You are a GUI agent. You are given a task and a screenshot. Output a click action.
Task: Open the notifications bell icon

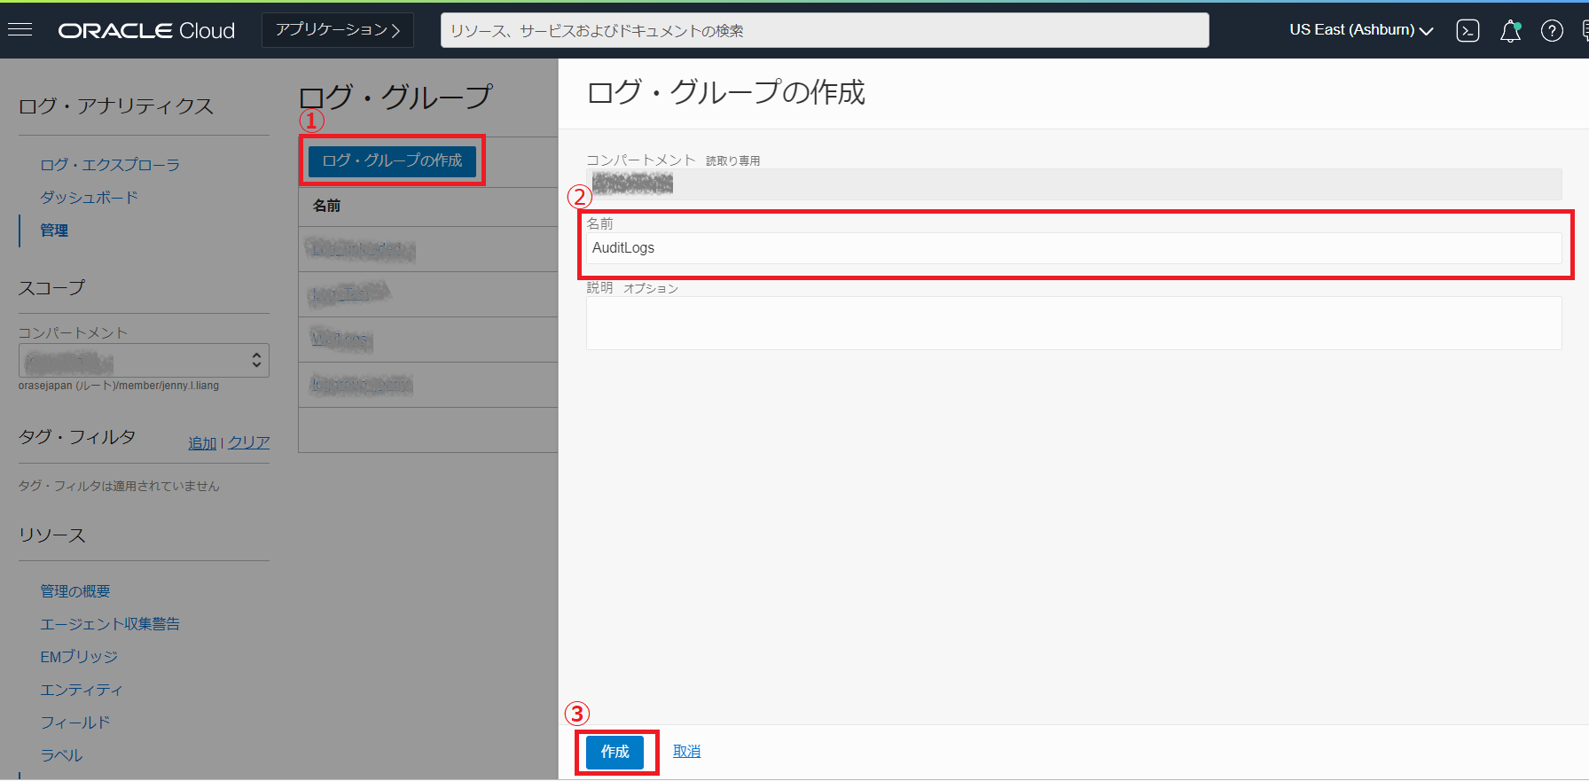click(1510, 31)
